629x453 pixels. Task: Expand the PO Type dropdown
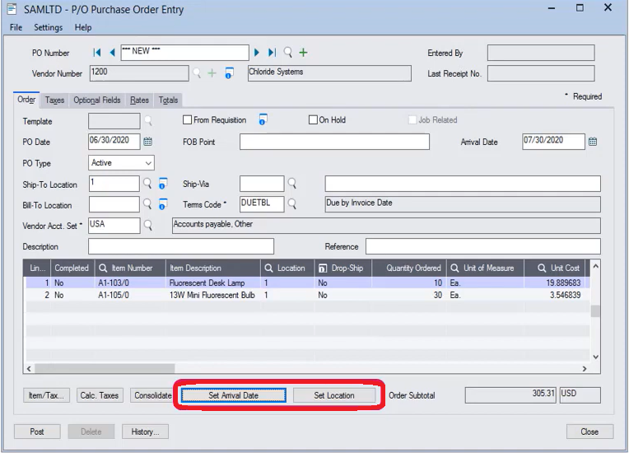pos(147,163)
